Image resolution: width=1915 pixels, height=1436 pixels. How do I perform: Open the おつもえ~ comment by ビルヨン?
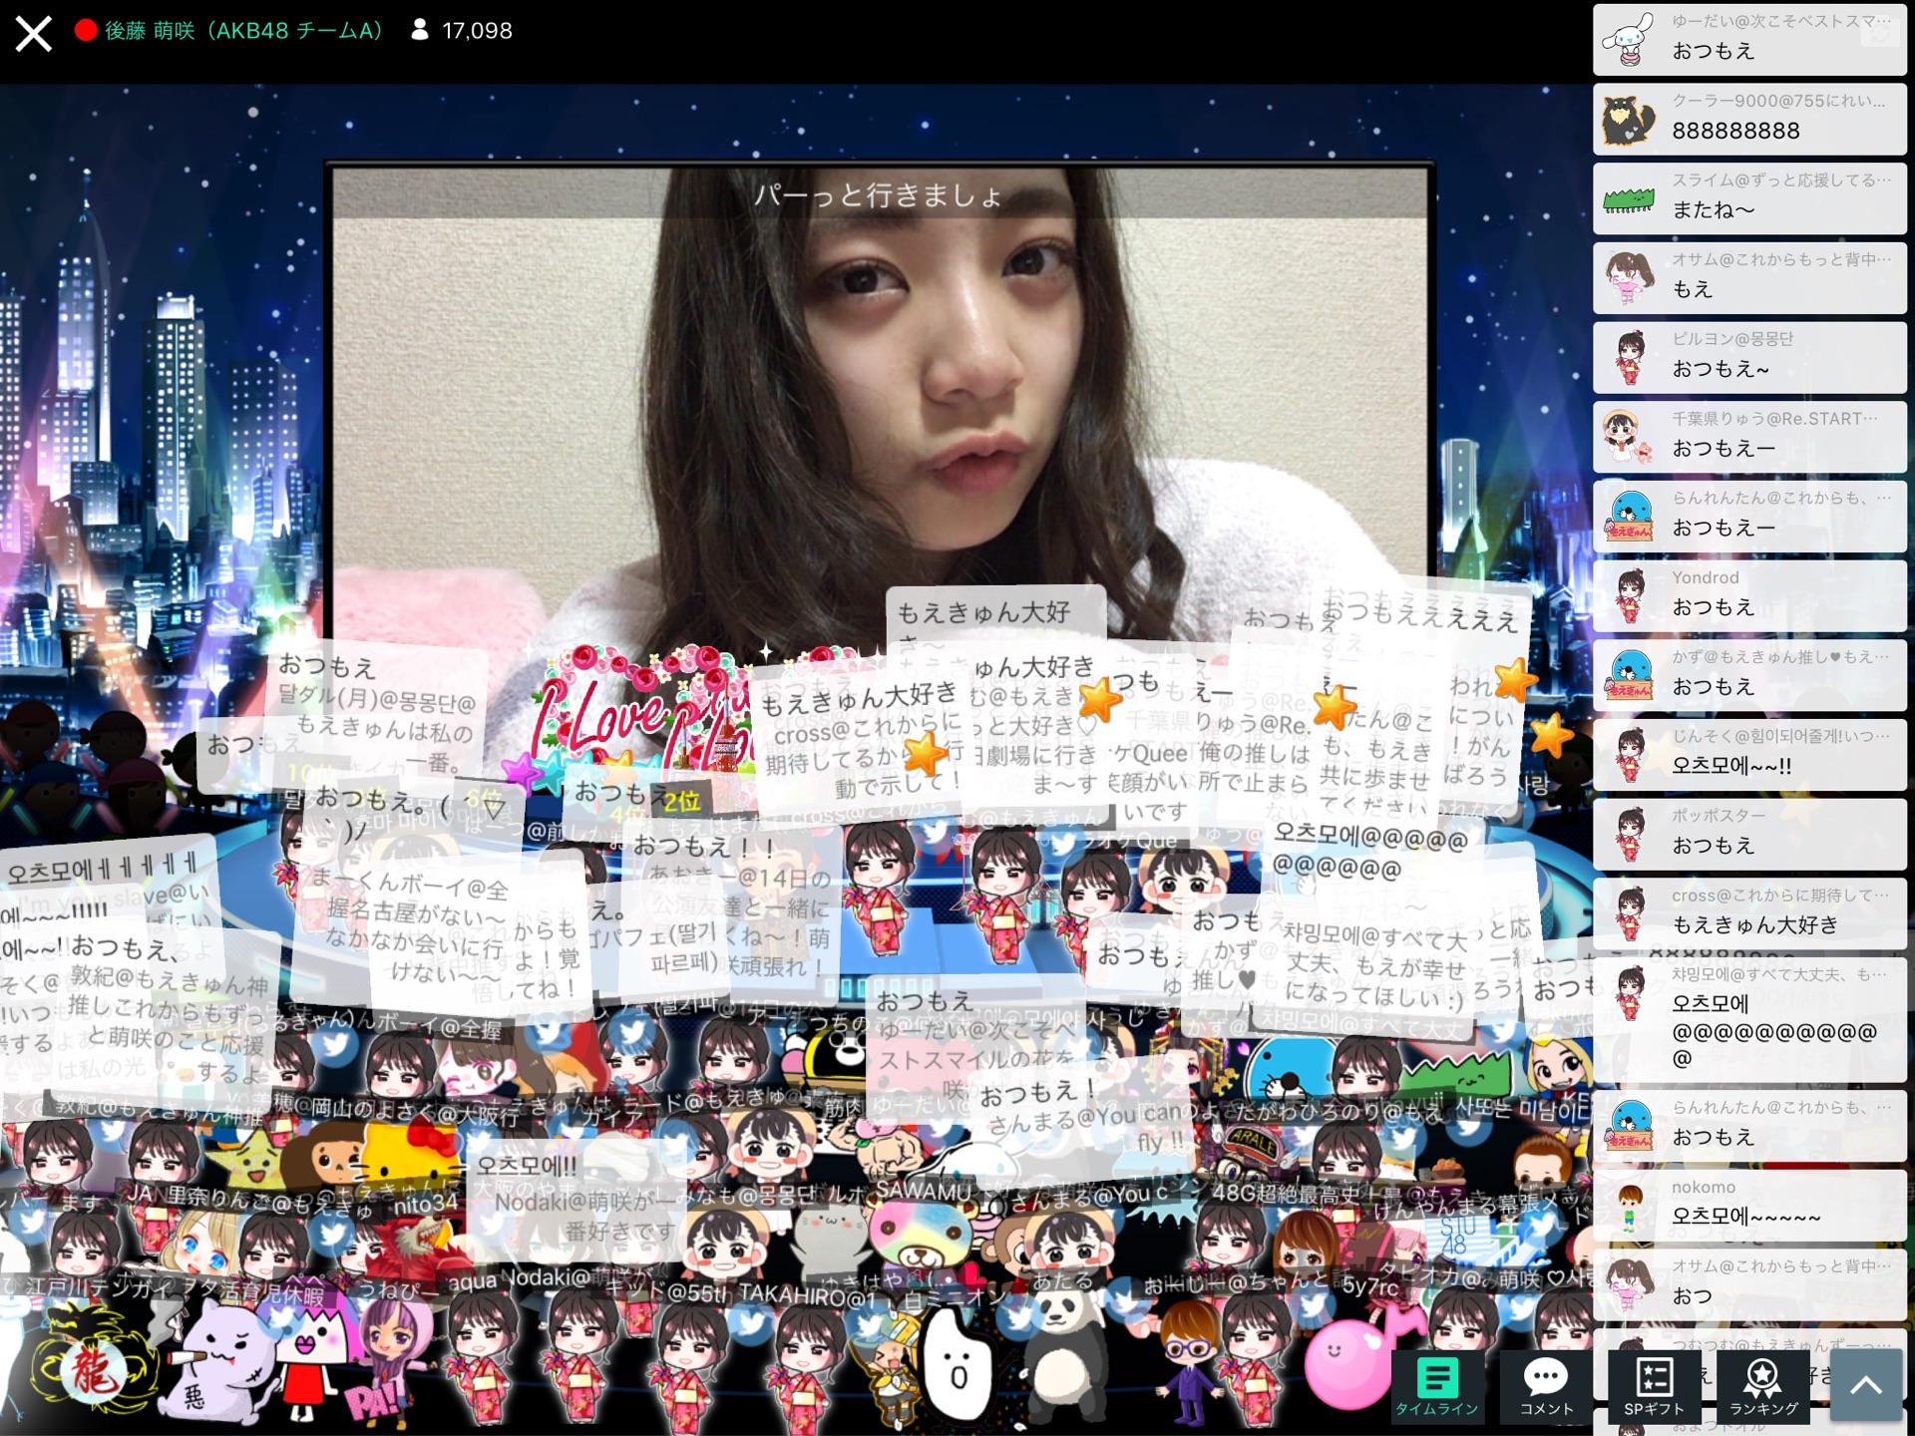(1749, 357)
